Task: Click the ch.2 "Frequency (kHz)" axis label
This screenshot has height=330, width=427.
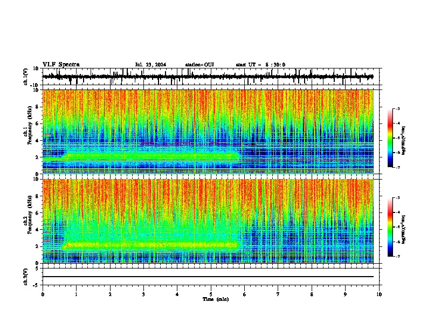Action: coord(29,215)
